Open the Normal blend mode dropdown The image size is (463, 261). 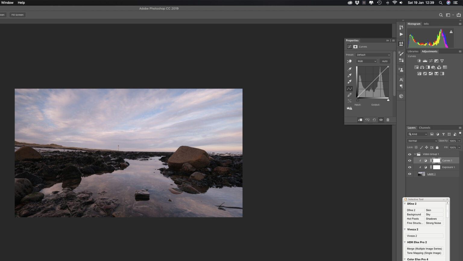422,141
